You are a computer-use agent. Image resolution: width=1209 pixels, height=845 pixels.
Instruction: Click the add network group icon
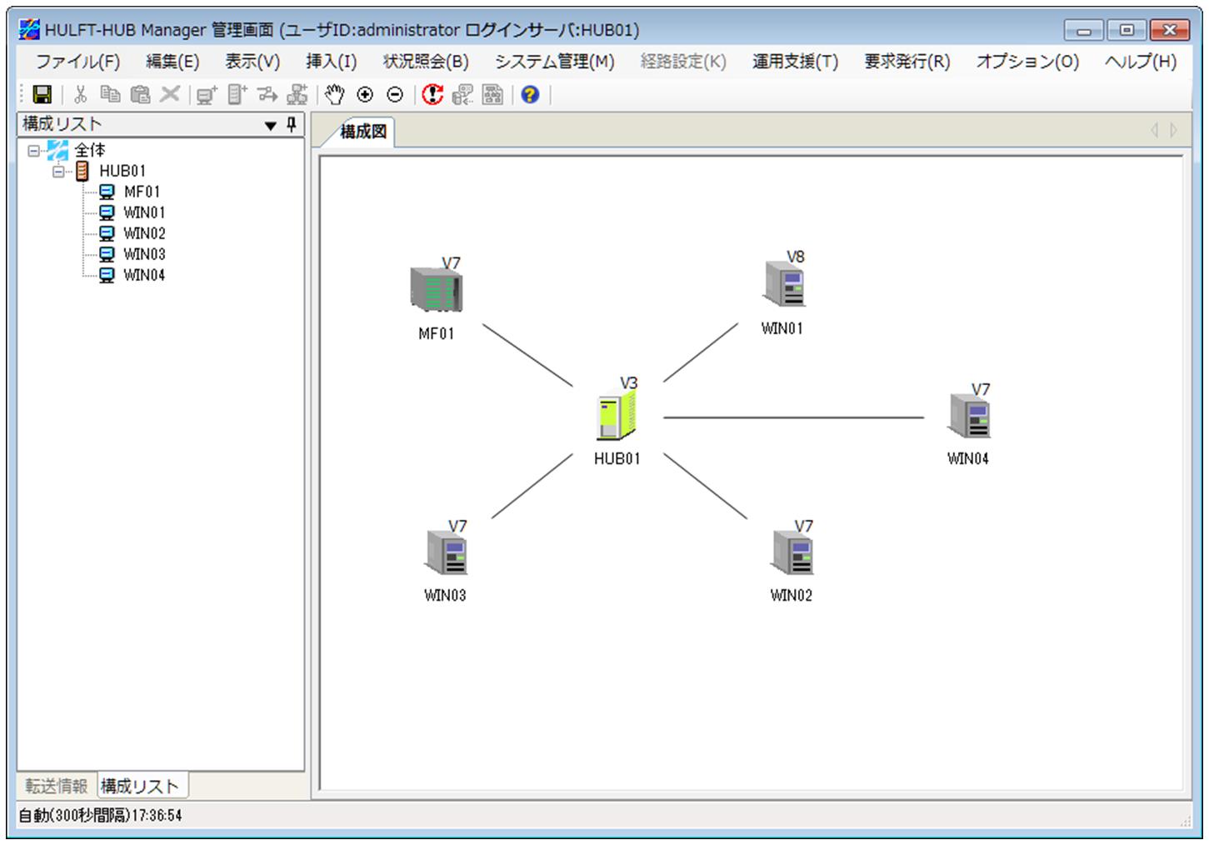pyautogui.click(x=297, y=95)
